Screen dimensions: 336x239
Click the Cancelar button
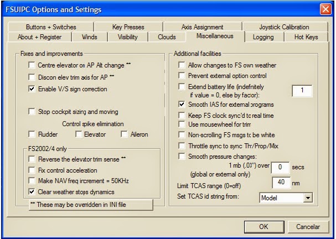(308, 227)
